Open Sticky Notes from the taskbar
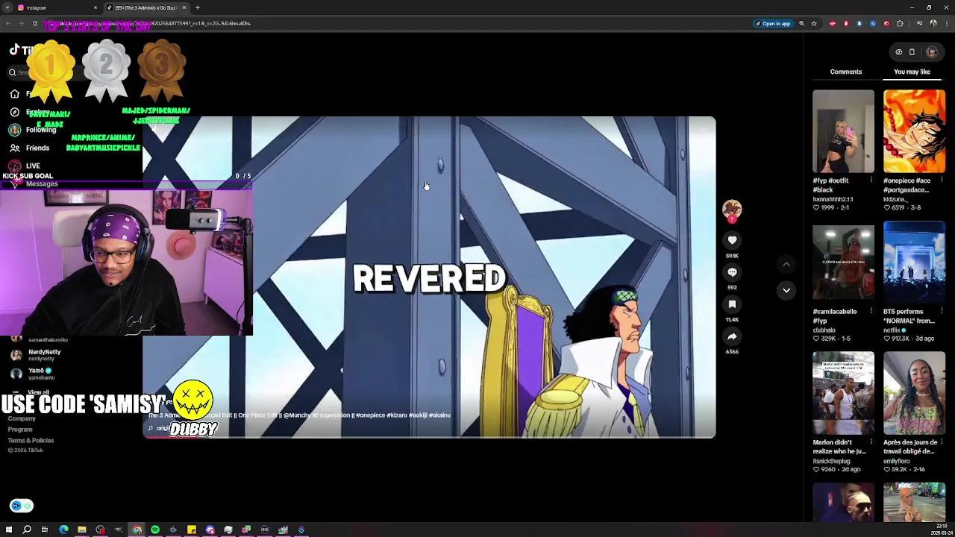The height and width of the screenshot is (537, 955). point(192,530)
